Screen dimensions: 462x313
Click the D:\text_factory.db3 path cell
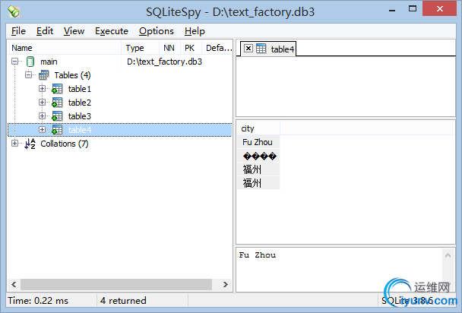[164, 62]
